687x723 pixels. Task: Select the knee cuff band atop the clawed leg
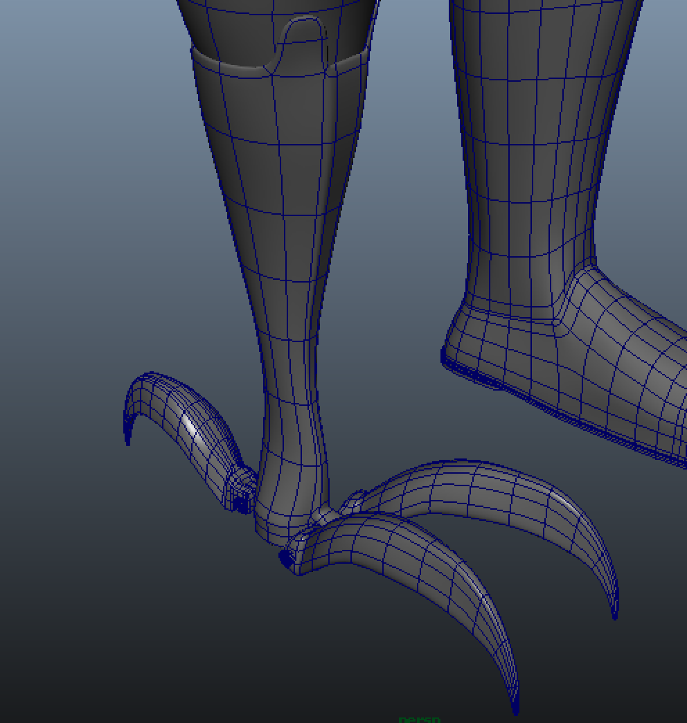[279, 57]
